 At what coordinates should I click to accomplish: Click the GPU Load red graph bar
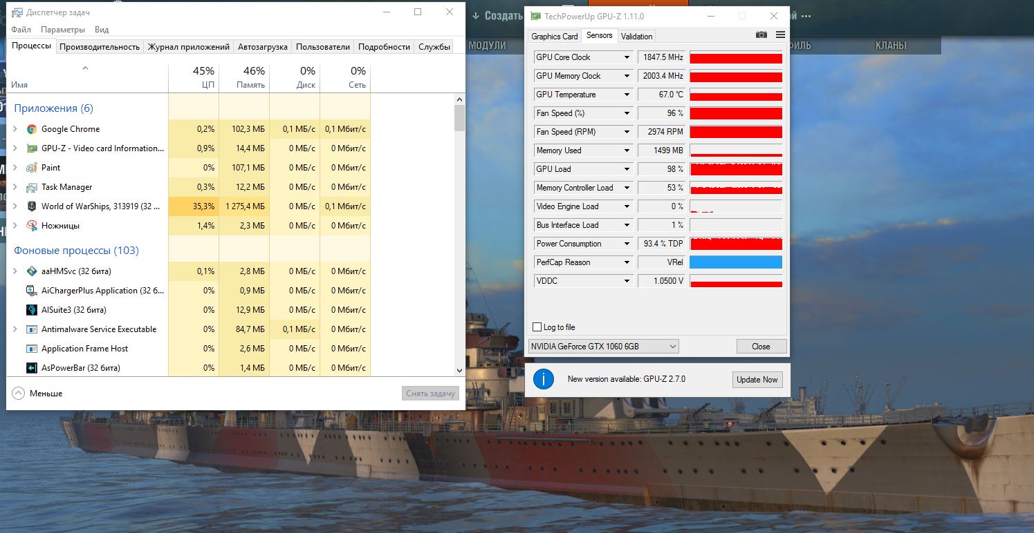736,169
